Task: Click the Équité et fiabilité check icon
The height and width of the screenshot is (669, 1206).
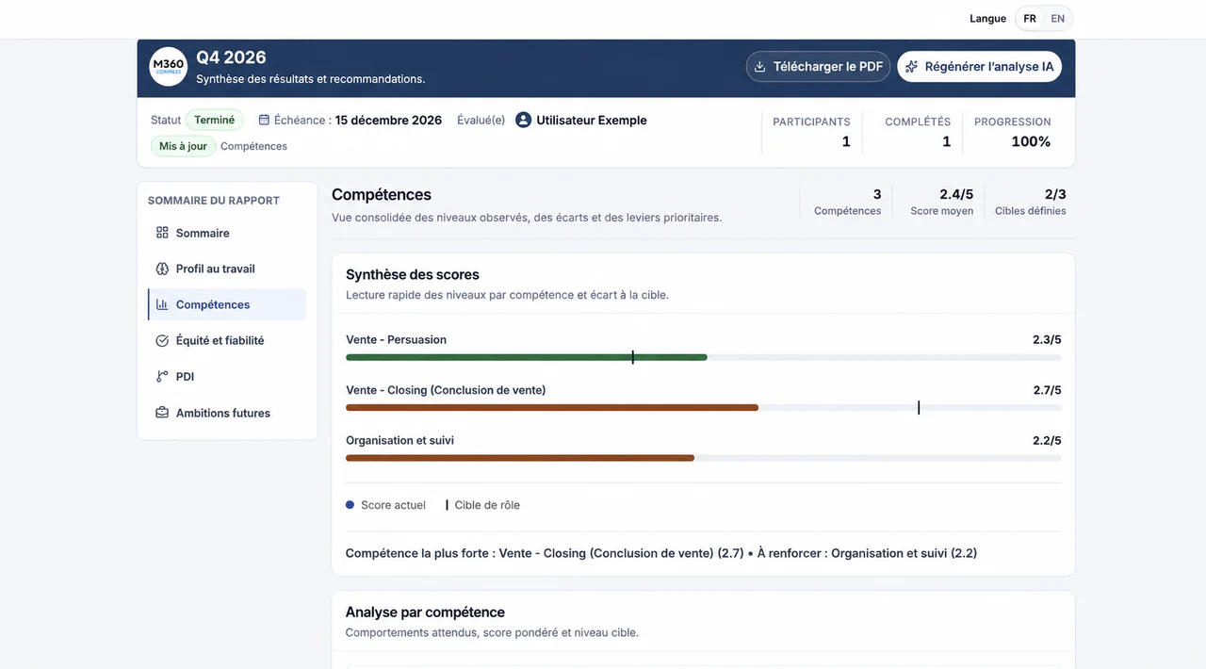Action: [x=162, y=340]
